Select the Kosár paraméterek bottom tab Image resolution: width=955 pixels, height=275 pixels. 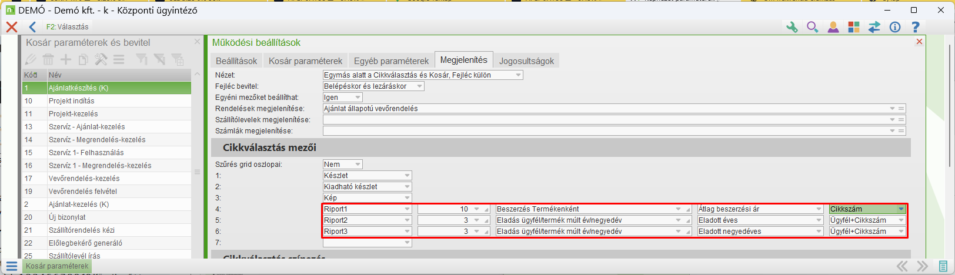57,266
